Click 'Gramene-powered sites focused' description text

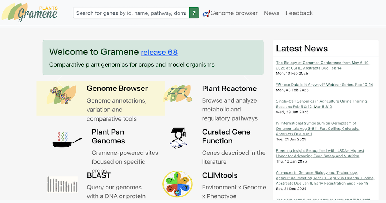click(x=125, y=161)
